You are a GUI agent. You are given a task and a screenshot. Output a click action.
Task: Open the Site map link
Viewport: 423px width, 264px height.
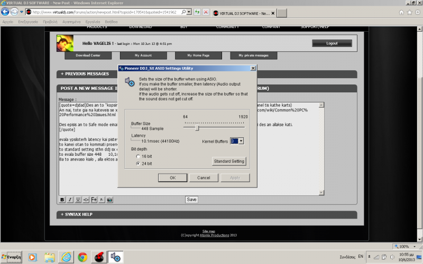point(209,231)
